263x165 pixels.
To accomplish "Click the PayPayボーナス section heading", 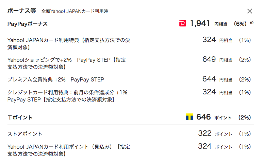I will point(28,24).
